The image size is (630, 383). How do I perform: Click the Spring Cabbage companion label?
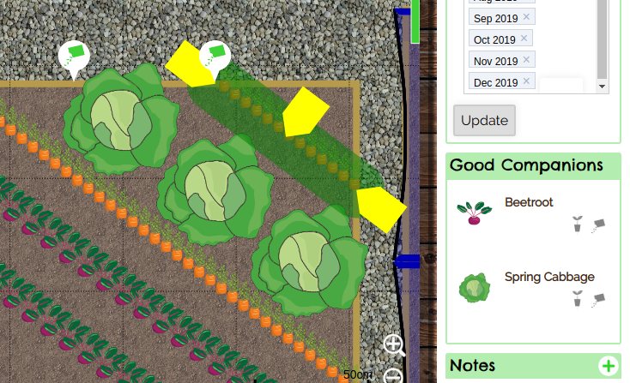[549, 277]
